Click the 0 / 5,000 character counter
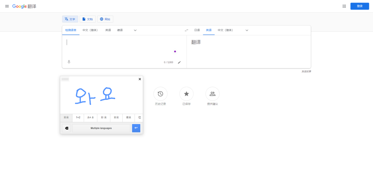The image size is (373, 182). pos(168,62)
